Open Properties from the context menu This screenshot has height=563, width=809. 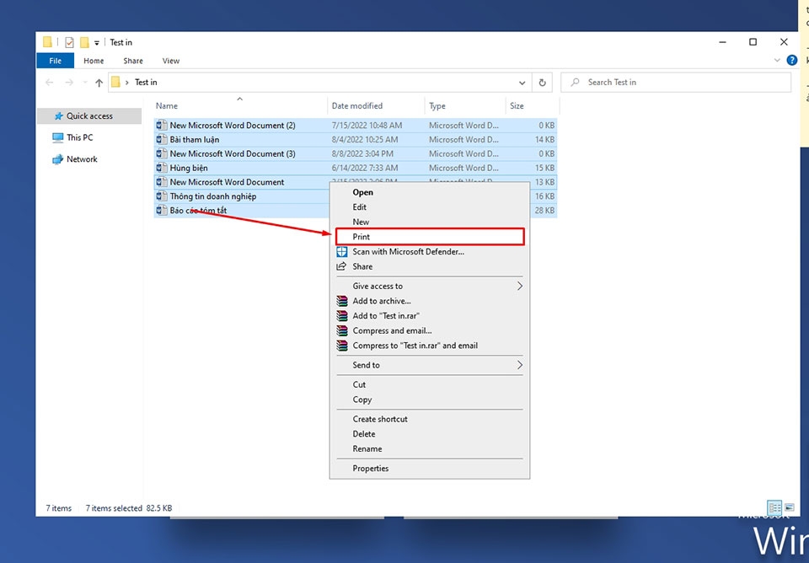(430, 469)
